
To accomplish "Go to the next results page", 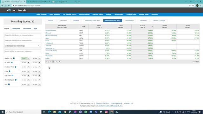I will point(56,62).
